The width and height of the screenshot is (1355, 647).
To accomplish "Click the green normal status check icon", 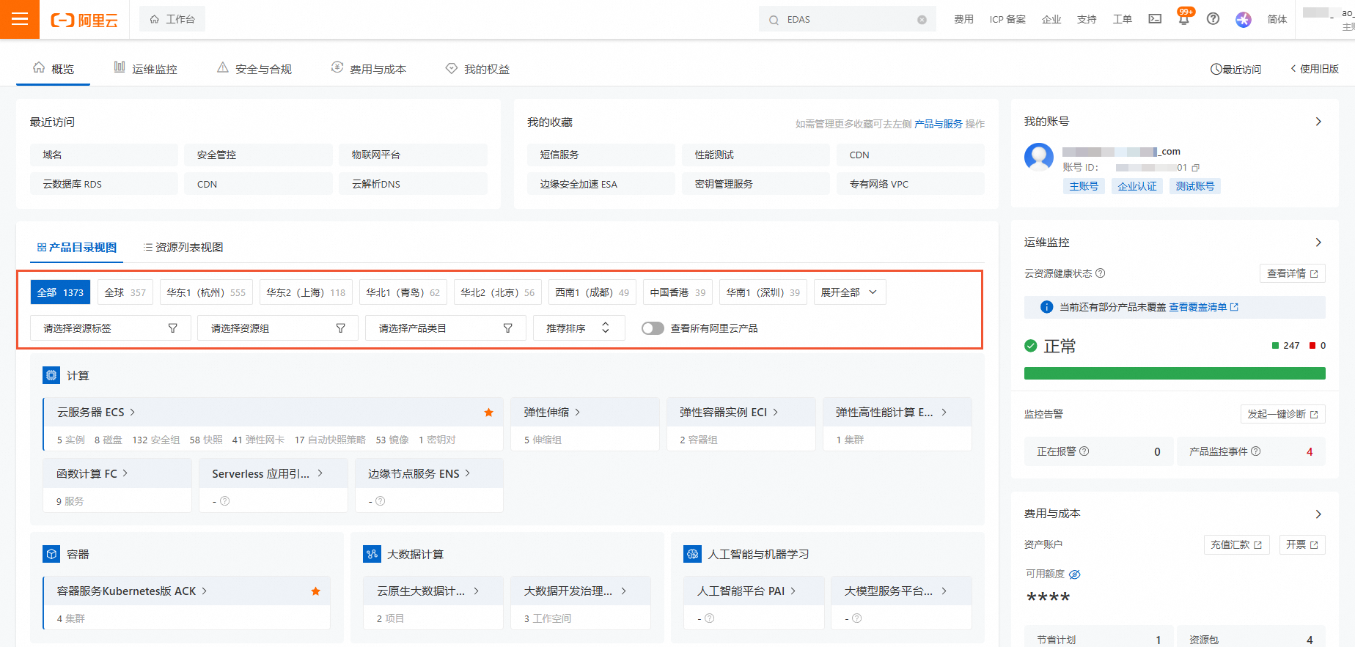I will point(1031,346).
